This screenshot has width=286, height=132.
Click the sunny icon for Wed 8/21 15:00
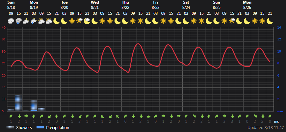[x=110, y=21]
